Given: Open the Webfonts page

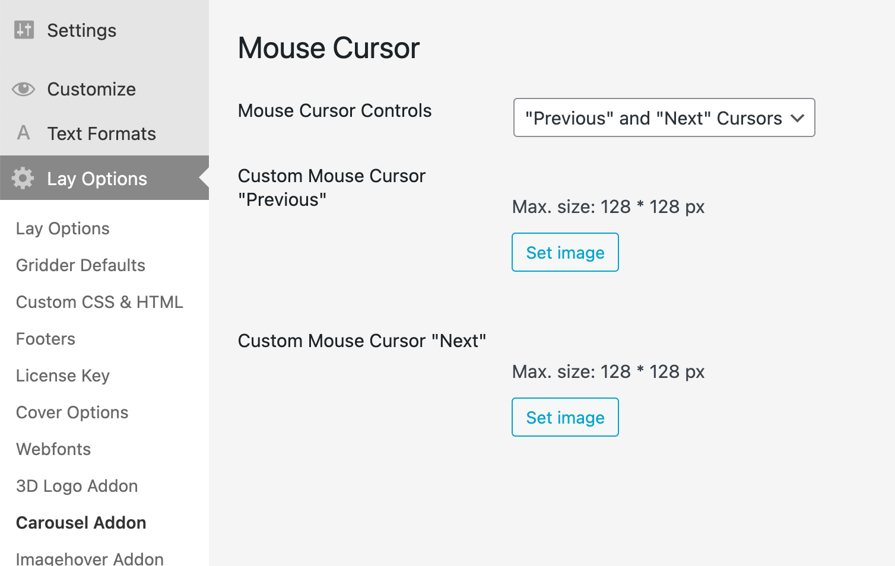Looking at the screenshot, I should 53,450.
